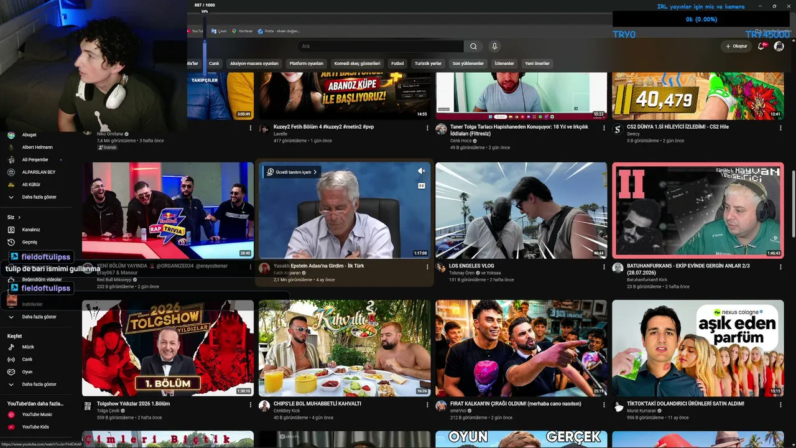This screenshot has height=448, width=796.
Task: Select the Aksiyon-macera oyunları chip
Action: pos(254,63)
